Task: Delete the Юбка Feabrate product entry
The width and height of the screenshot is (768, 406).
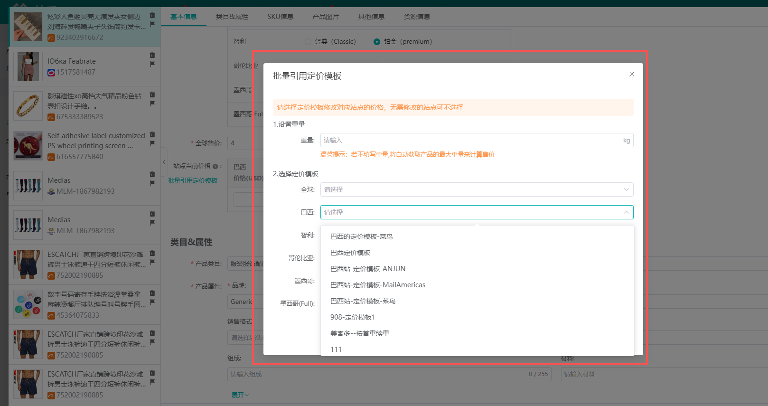Action: click(152, 55)
